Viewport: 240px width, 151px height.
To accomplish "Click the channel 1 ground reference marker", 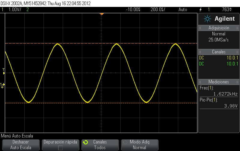I will 2,86.
